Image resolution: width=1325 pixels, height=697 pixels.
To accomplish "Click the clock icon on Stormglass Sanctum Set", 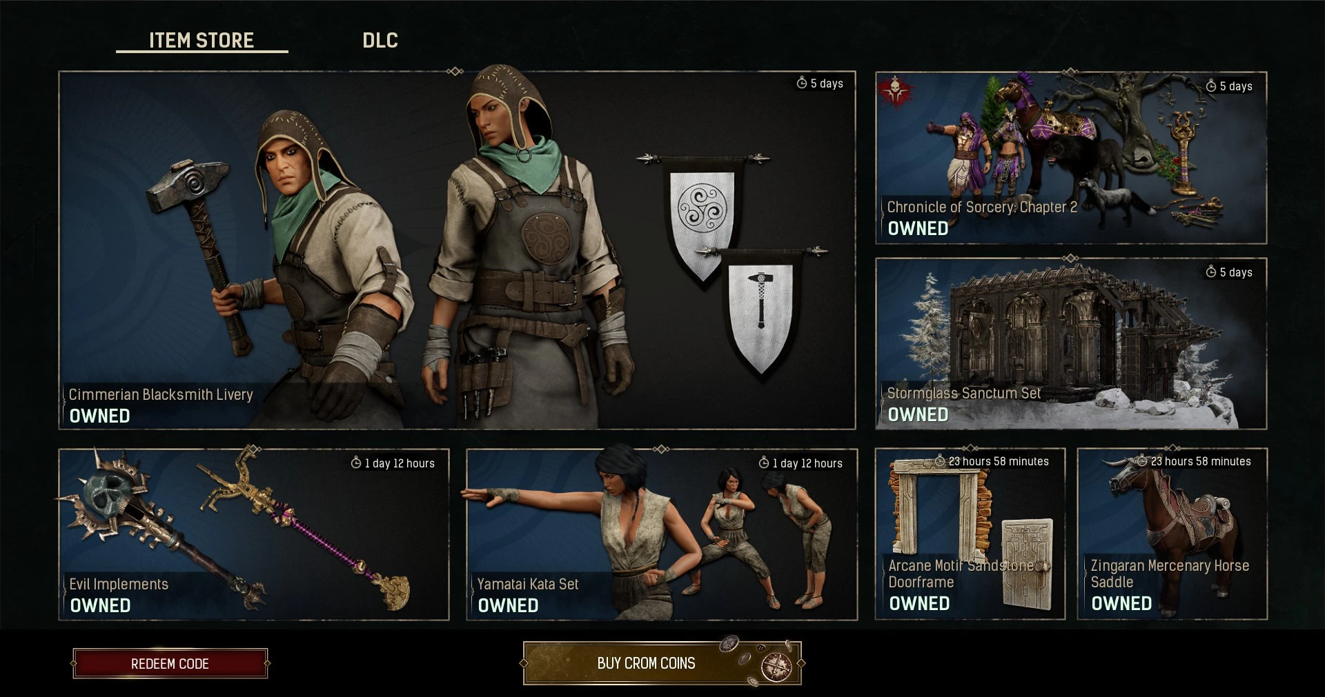I will click(x=1211, y=272).
